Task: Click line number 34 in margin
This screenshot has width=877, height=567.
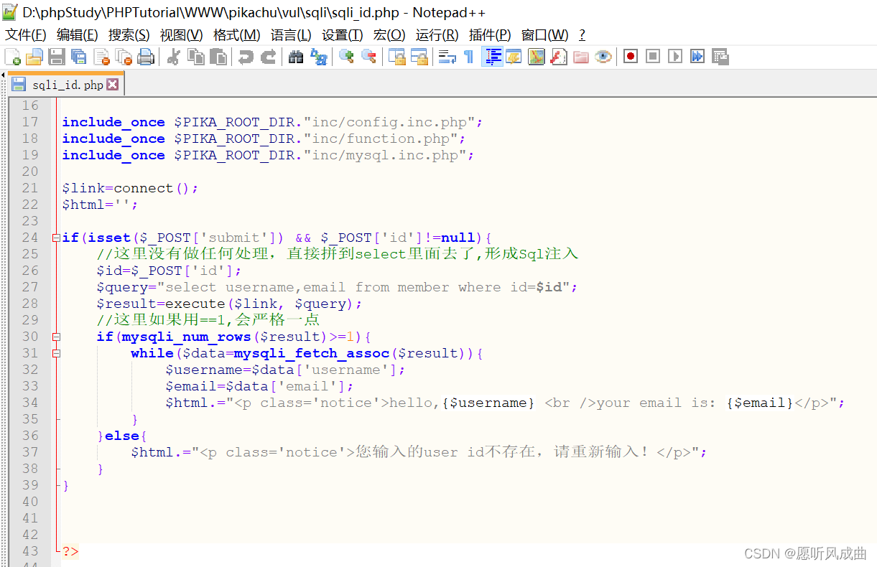Action: pos(30,403)
